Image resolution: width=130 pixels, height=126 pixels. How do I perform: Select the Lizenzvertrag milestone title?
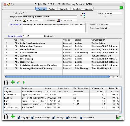pos(27,62)
